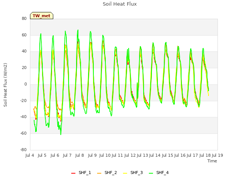Click the Jul 10 tick label

pos(105,155)
